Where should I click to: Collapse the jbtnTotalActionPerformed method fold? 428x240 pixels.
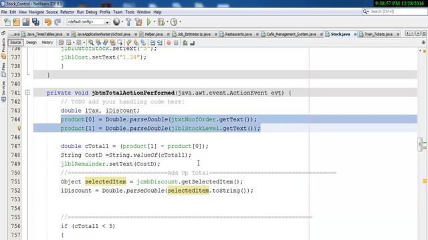point(27,93)
